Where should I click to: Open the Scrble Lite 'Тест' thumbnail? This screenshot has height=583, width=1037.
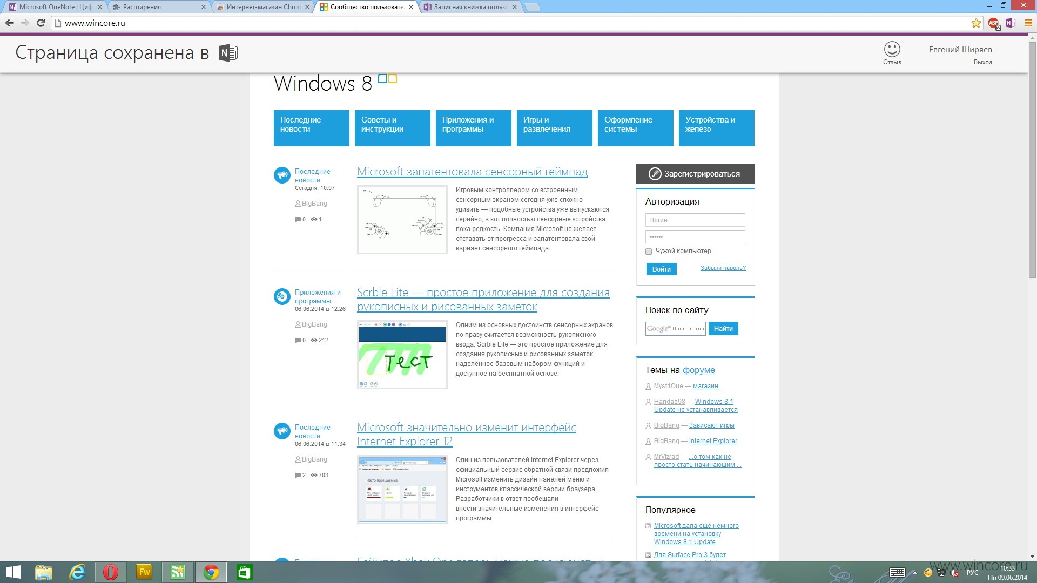[x=402, y=355]
